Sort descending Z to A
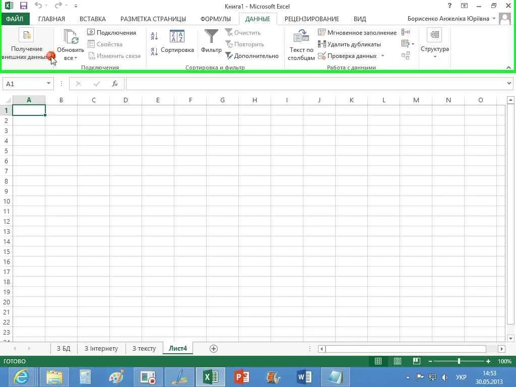Image resolution: width=516 pixels, height=387 pixels. (154, 51)
